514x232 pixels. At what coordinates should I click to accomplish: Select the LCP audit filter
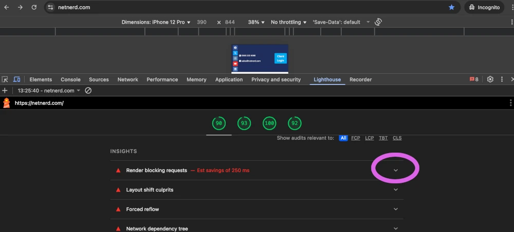[370, 138]
